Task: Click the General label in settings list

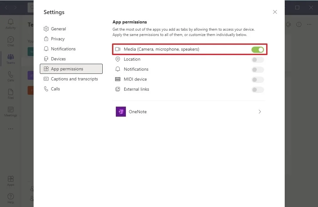Action: click(58, 29)
